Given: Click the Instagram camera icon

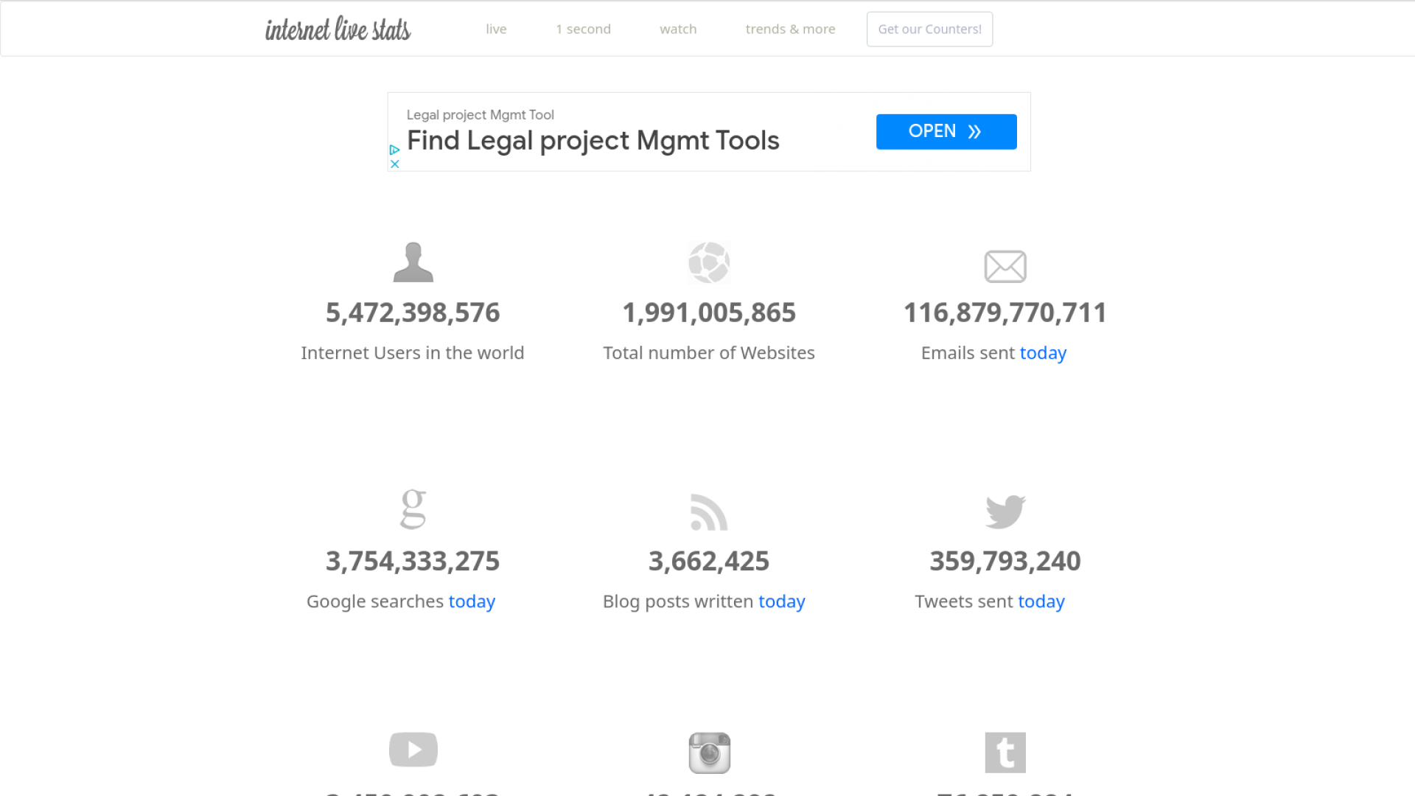Looking at the screenshot, I should [x=709, y=753].
